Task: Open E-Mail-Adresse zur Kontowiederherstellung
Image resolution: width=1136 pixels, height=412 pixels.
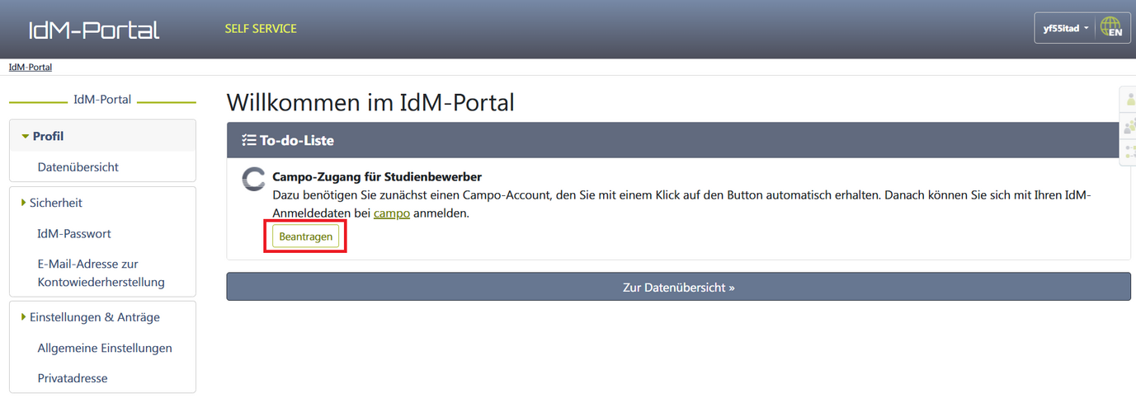Action: (x=101, y=274)
